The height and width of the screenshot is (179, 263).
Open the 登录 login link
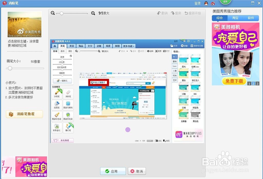198,3
